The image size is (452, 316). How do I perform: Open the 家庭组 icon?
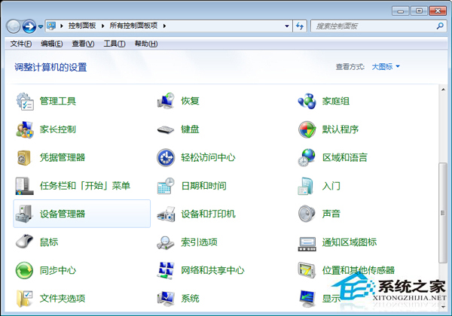307,101
